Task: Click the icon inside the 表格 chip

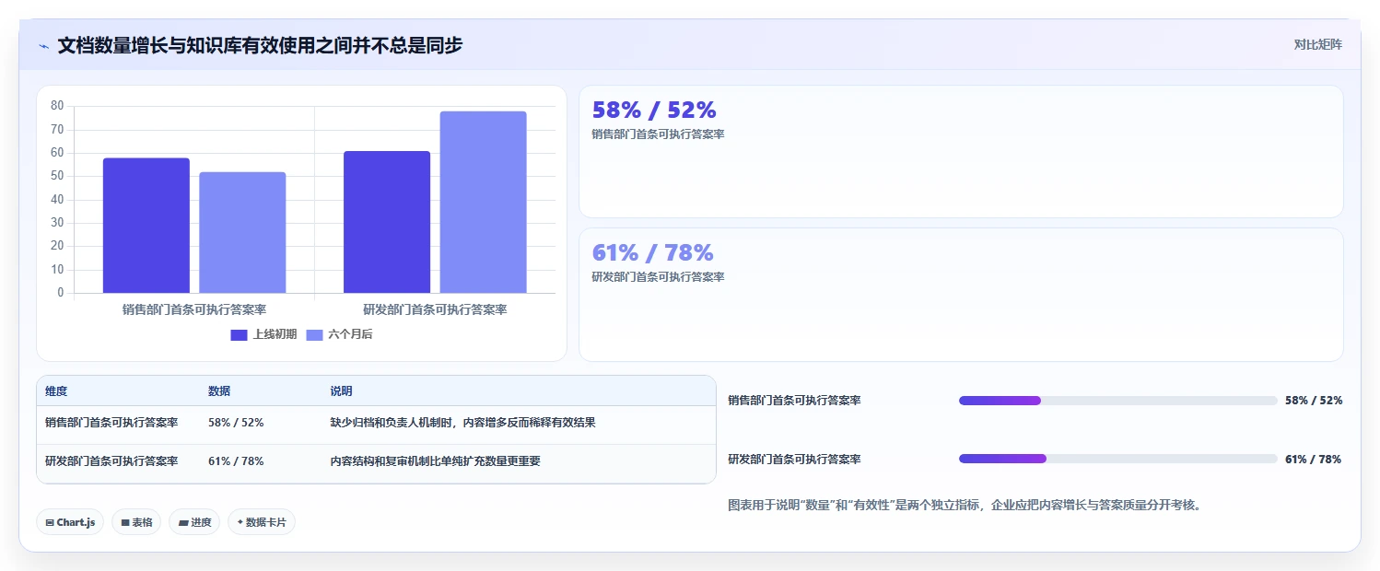Action: [125, 522]
